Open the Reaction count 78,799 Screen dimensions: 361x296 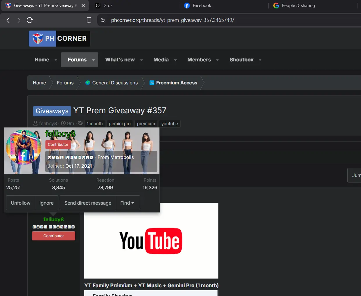coord(105,187)
